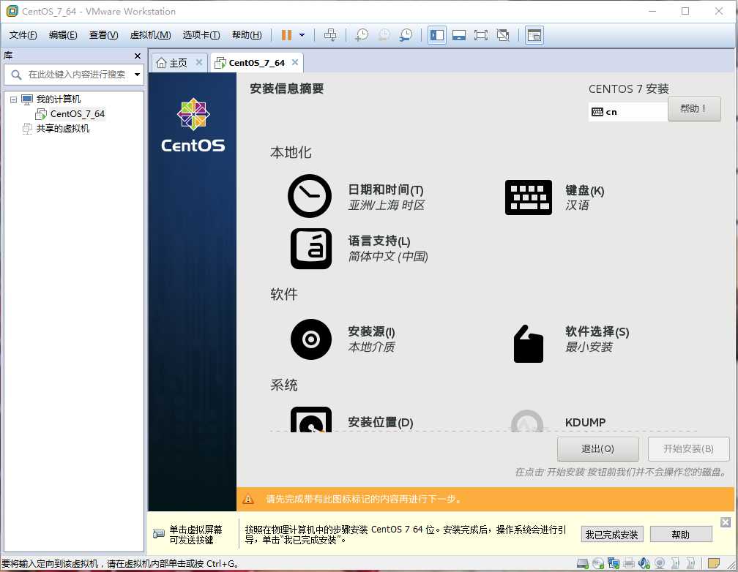Toggle the thumbnail bar view
The height and width of the screenshot is (572, 738).
tap(459, 35)
